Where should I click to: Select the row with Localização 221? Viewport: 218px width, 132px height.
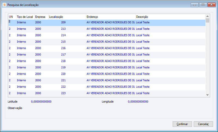point(107,80)
